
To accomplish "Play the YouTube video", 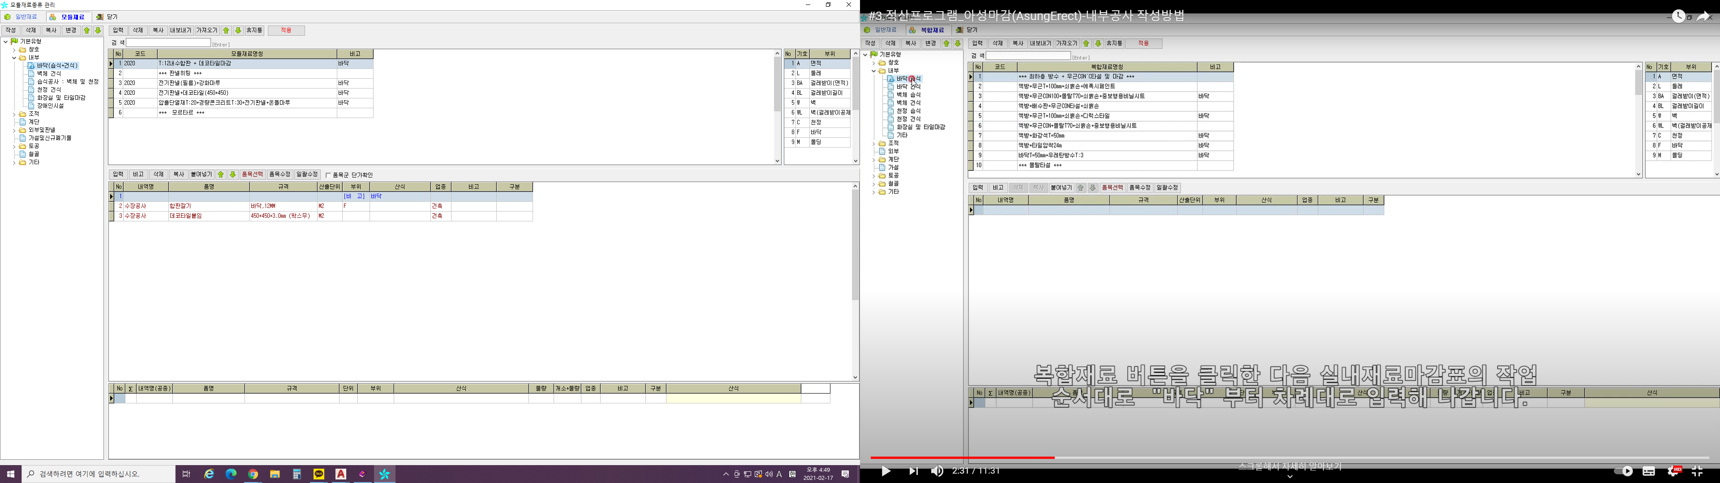I will tap(886, 471).
